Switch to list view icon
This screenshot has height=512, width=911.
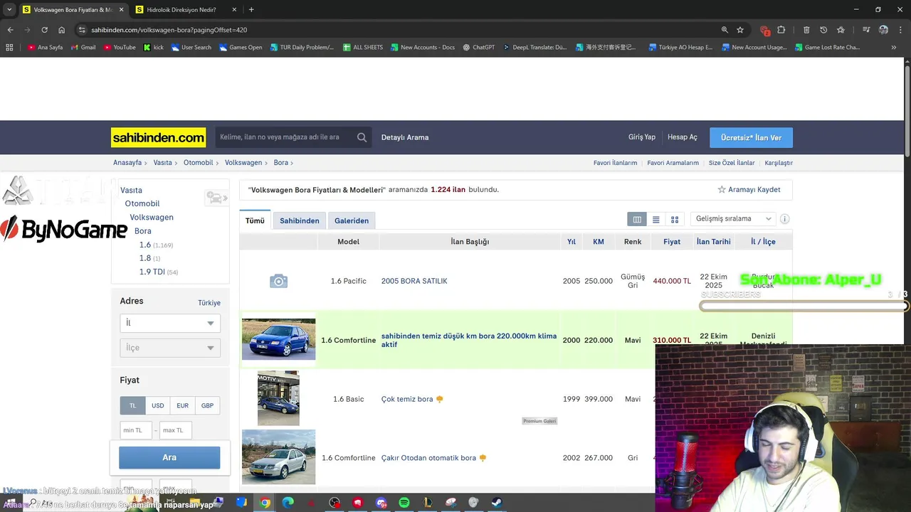(656, 220)
